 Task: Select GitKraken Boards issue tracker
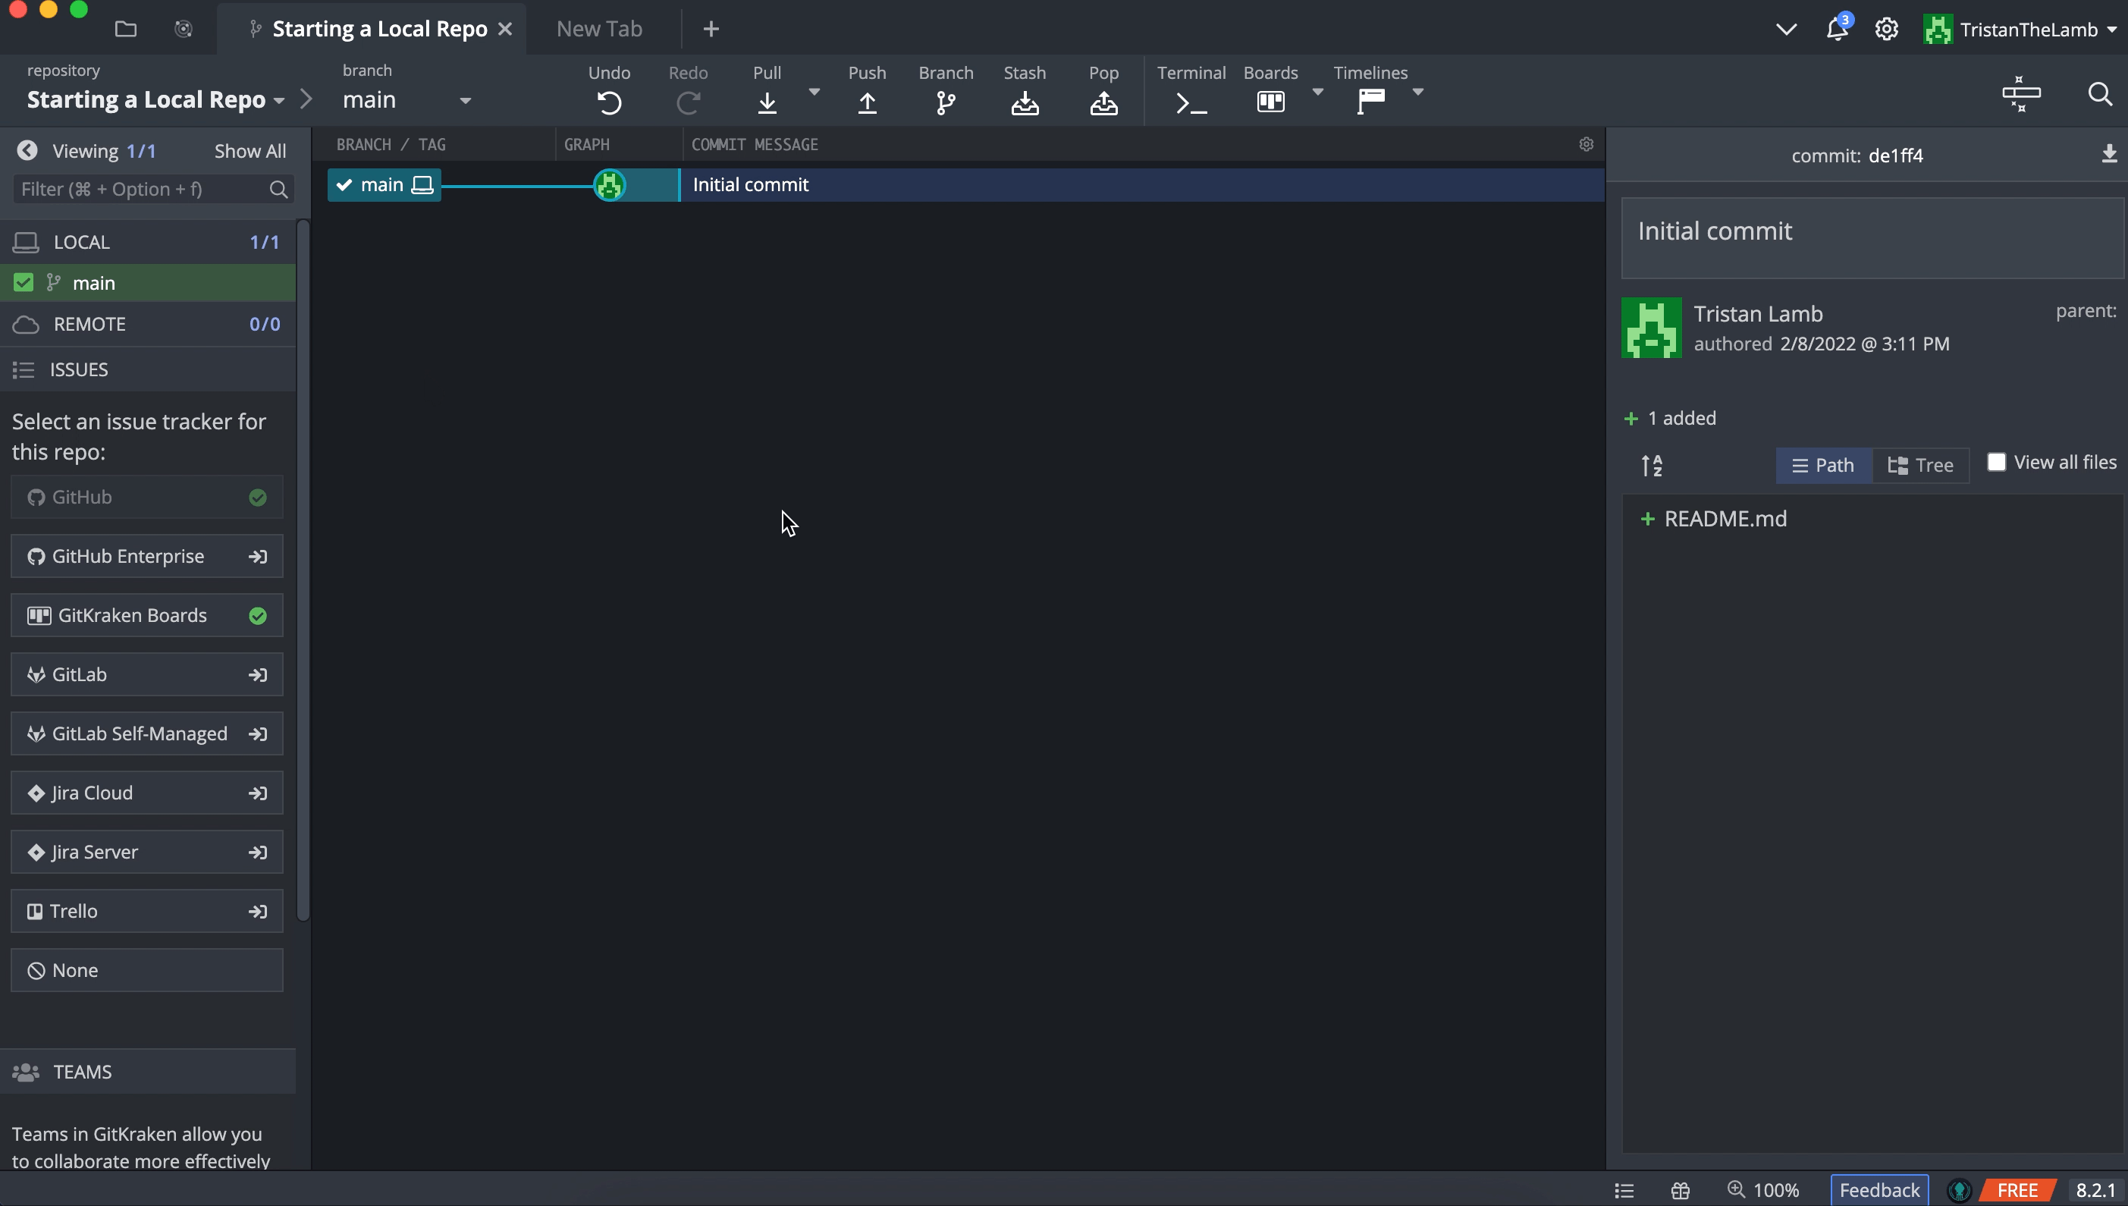146,615
